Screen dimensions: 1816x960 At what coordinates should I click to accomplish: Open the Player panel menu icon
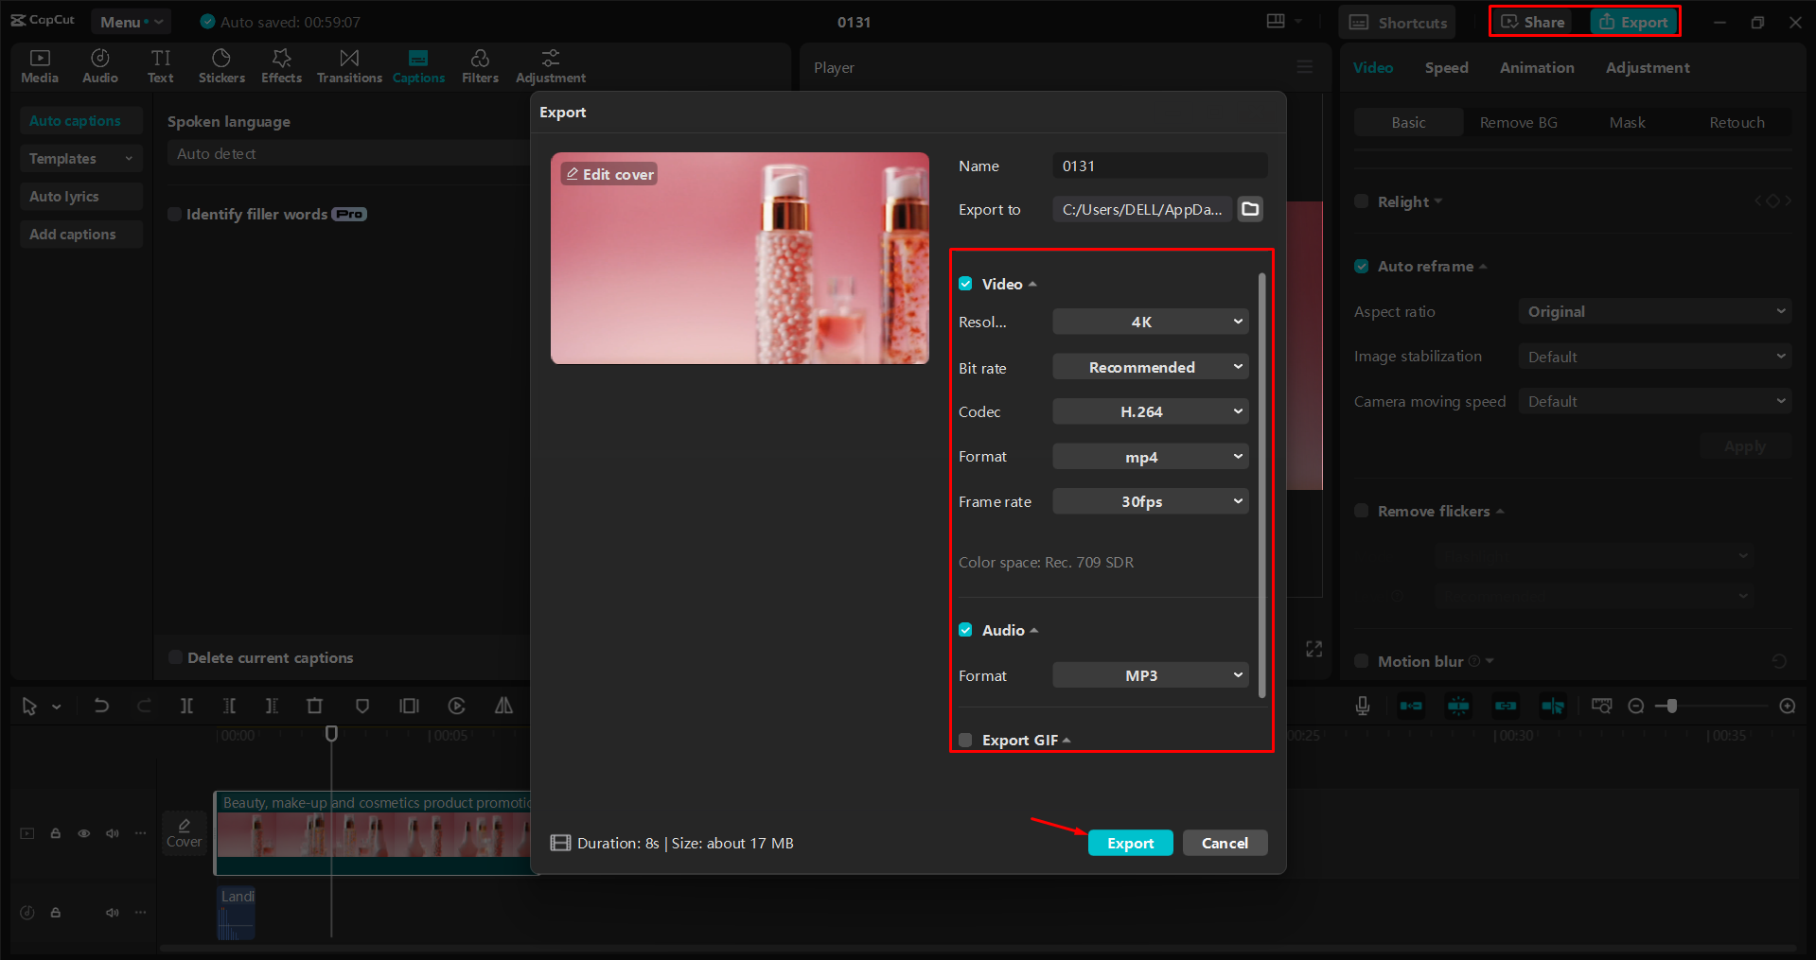(x=1305, y=67)
